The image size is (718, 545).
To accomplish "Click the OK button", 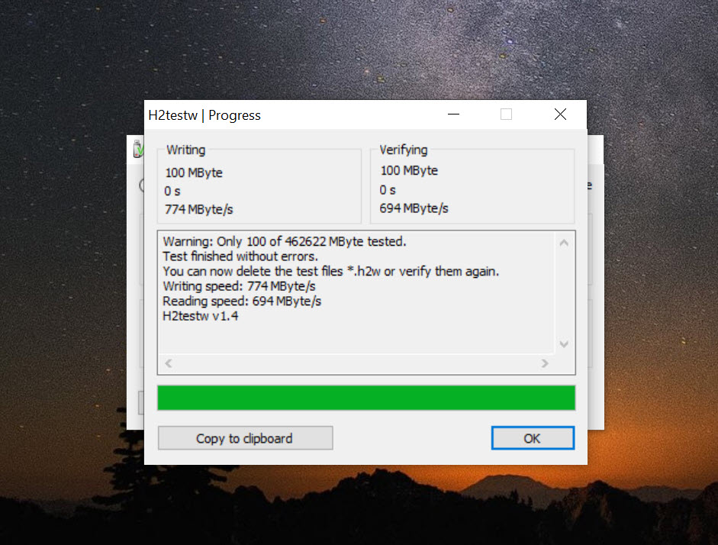I will pyautogui.click(x=533, y=438).
